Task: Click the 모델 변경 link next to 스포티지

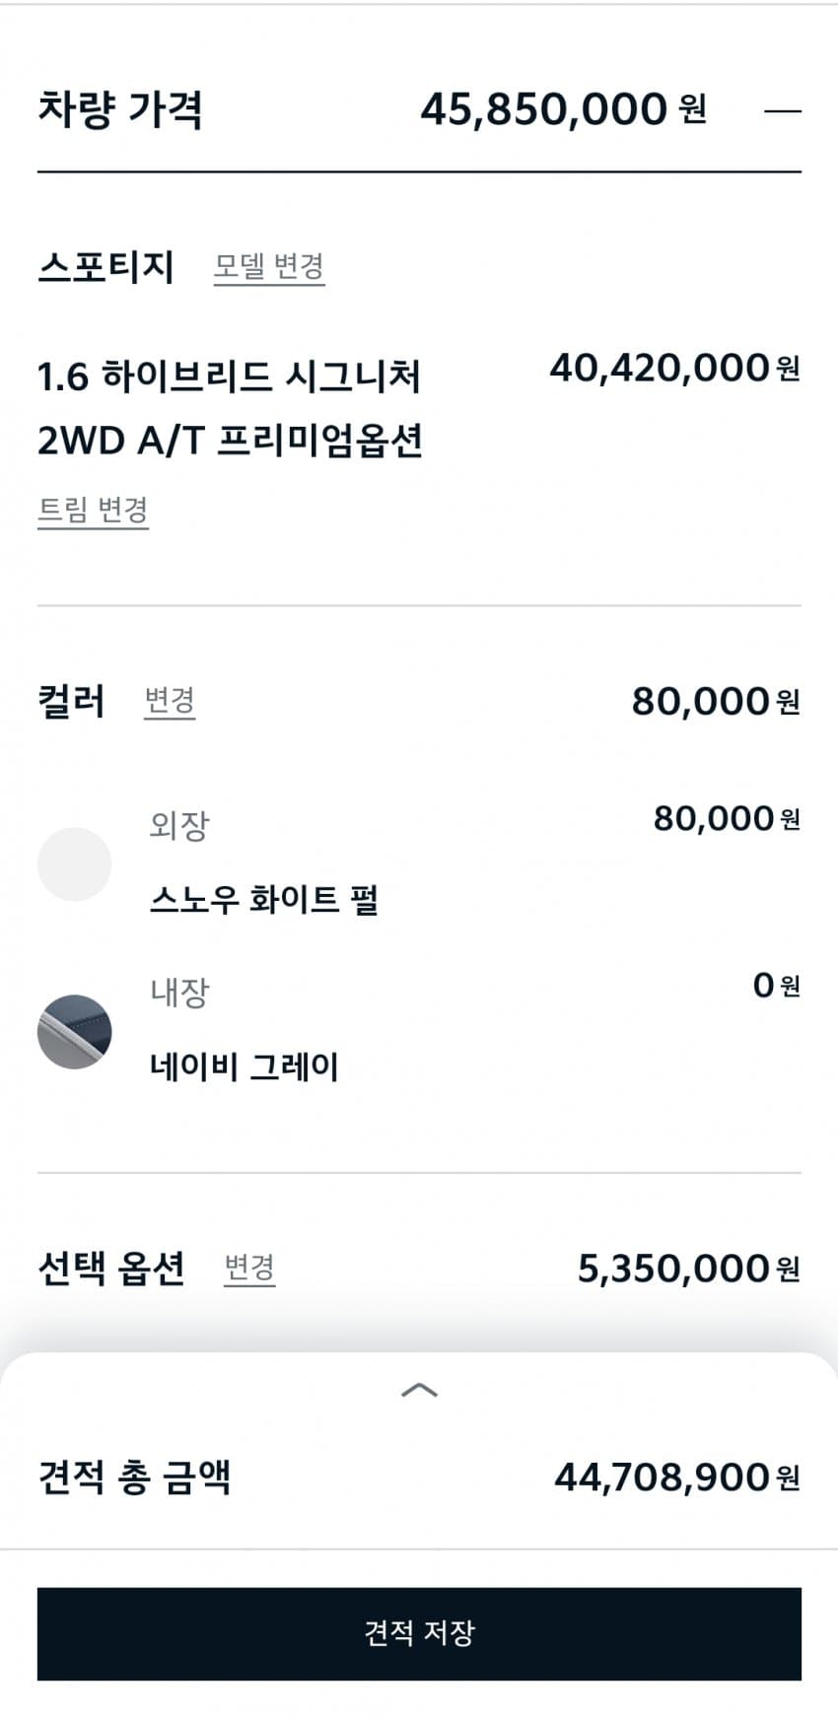Action: (x=269, y=267)
